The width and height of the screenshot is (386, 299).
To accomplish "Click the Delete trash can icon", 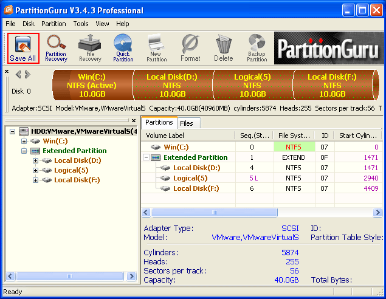I will (x=224, y=48).
